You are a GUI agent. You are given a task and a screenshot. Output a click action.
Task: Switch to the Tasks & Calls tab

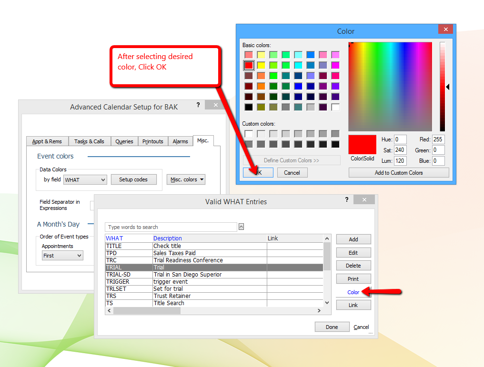click(x=89, y=141)
